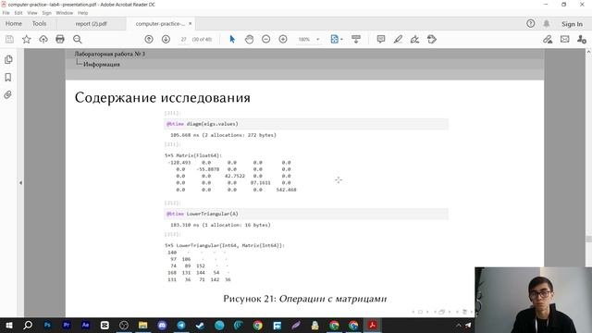Close the computer-practice document tab

[191, 23]
